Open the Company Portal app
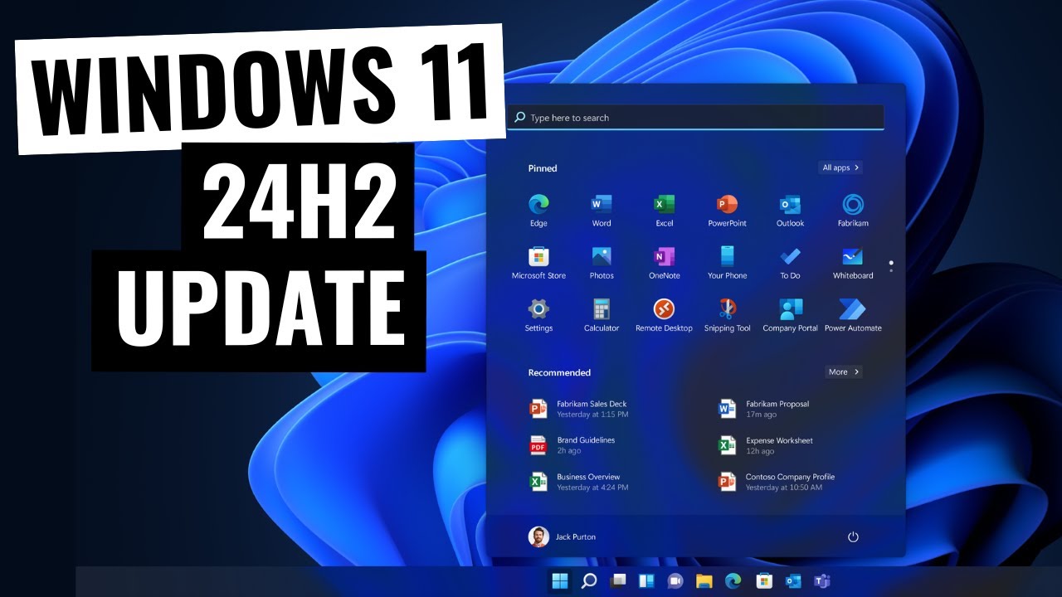The image size is (1062, 597). (x=790, y=315)
